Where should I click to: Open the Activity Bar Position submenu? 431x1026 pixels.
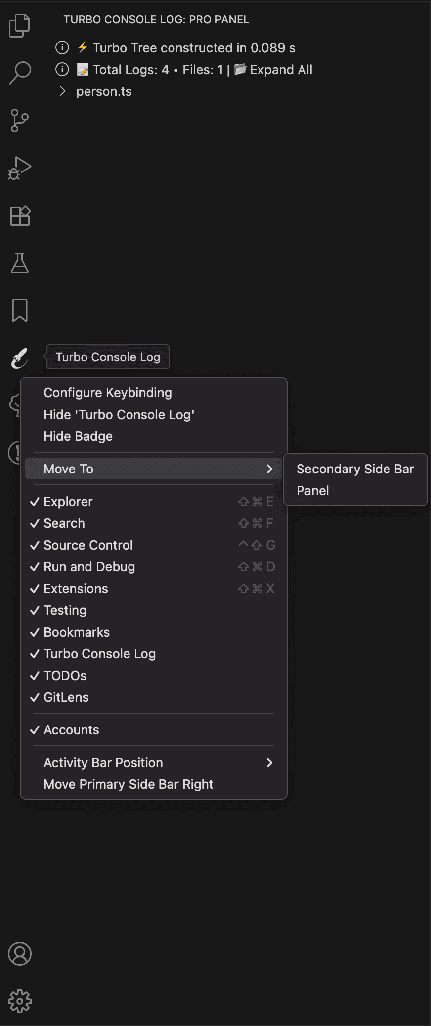click(103, 762)
